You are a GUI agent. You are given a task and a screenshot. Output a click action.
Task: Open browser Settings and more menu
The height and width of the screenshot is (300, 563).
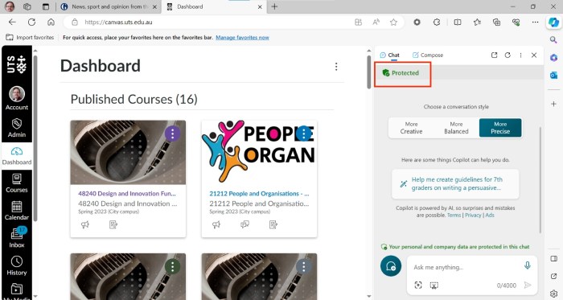(x=535, y=23)
